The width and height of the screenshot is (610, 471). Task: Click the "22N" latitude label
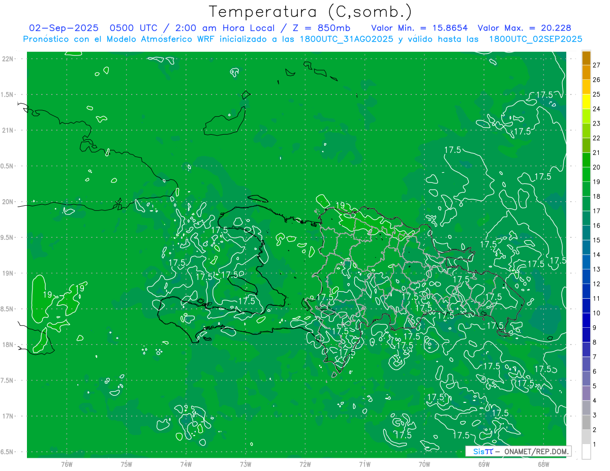pos(8,58)
